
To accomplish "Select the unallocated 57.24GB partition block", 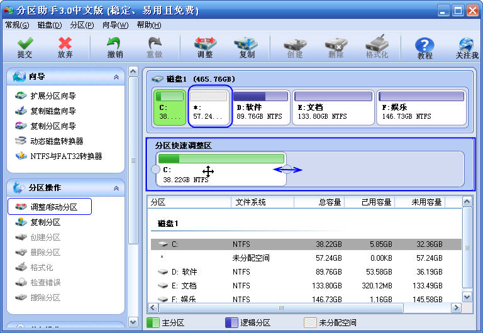I will pyautogui.click(x=210, y=107).
